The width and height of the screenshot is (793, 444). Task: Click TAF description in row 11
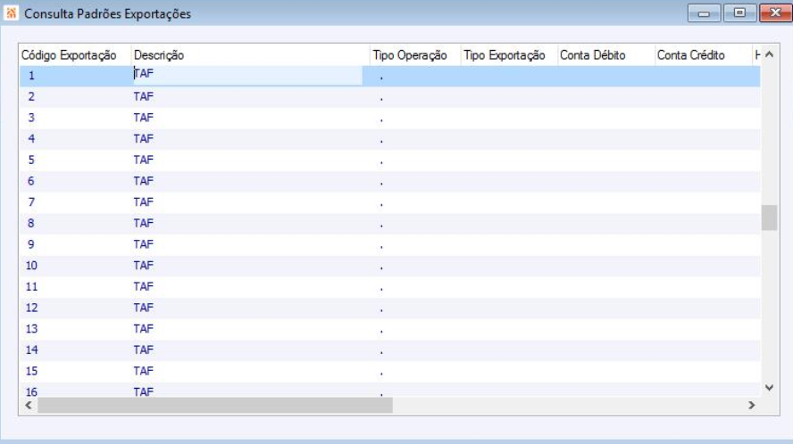pyautogui.click(x=144, y=287)
